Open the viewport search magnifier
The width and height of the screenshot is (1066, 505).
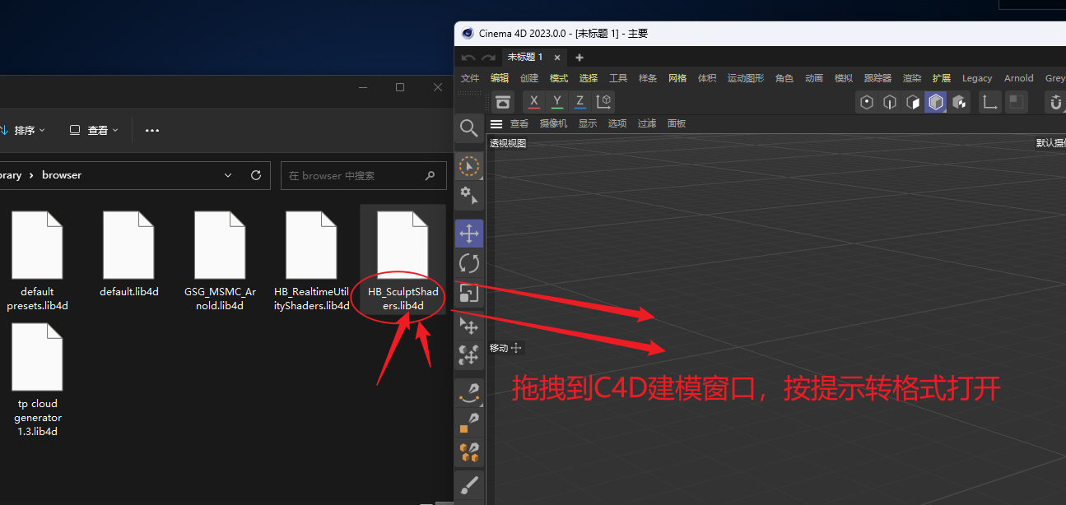coord(469,128)
